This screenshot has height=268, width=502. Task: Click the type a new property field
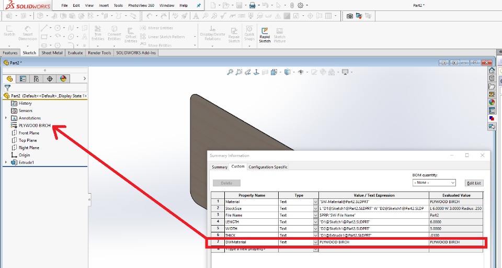252,249
